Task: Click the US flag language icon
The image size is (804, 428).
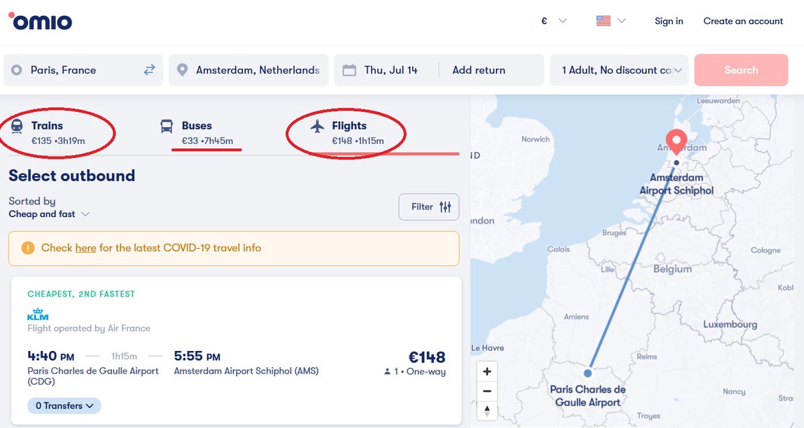Action: [x=604, y=21]
